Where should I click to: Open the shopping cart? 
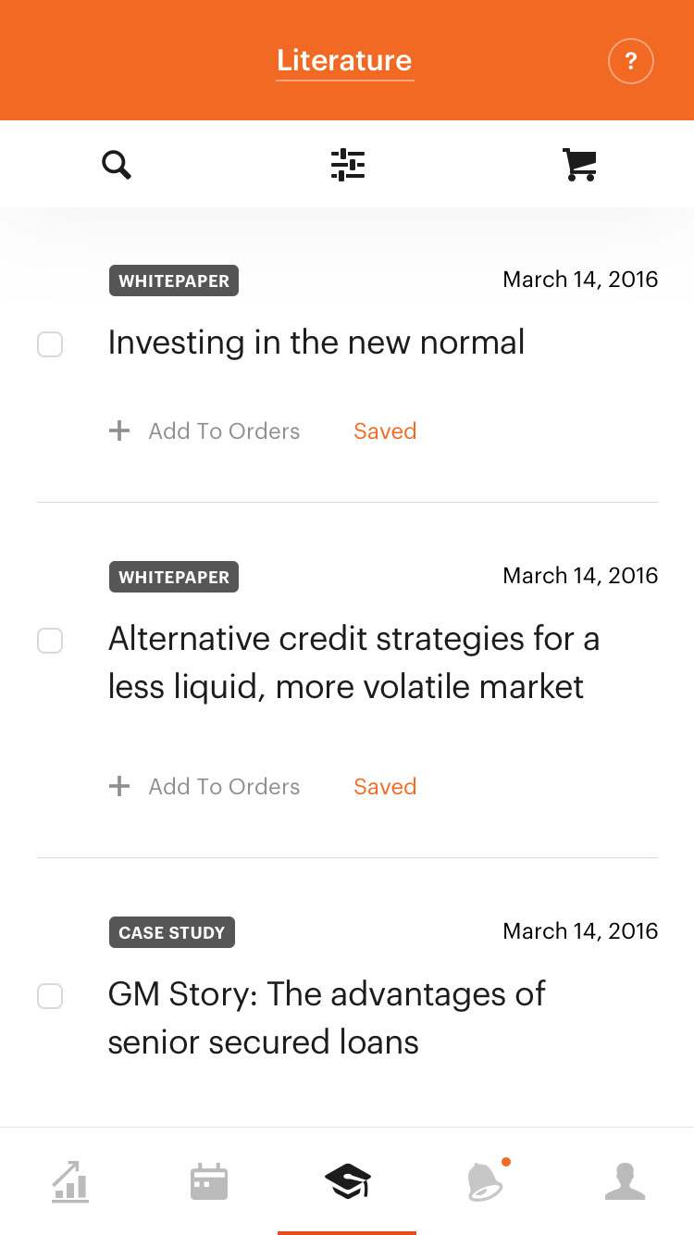[x=579, y=165]
